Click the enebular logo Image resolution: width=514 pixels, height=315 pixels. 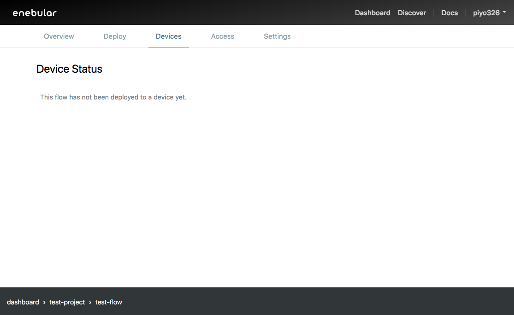click(35, 13)
